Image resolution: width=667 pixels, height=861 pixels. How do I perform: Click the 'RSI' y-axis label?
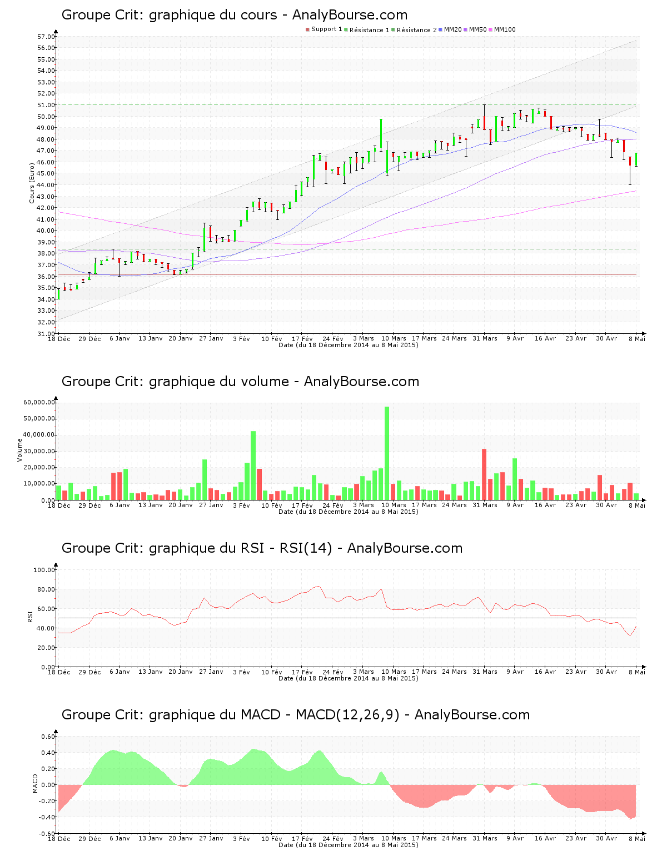pos(30,616)
